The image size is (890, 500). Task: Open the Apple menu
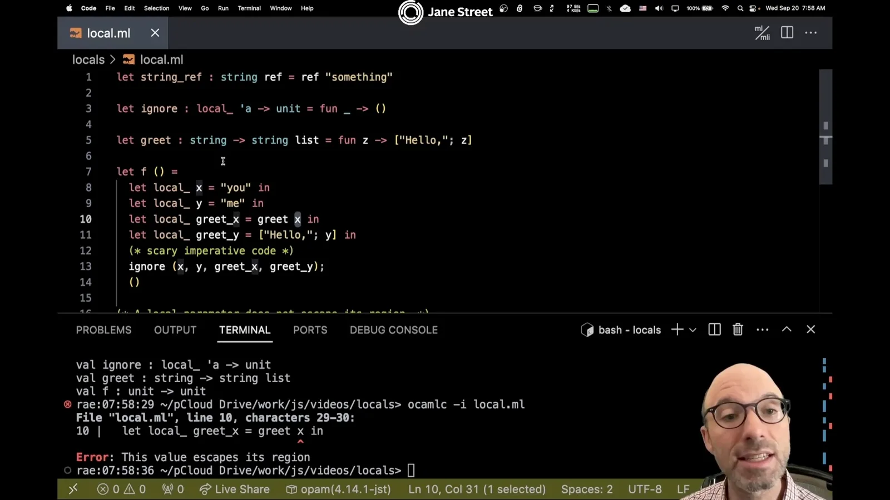70,8
